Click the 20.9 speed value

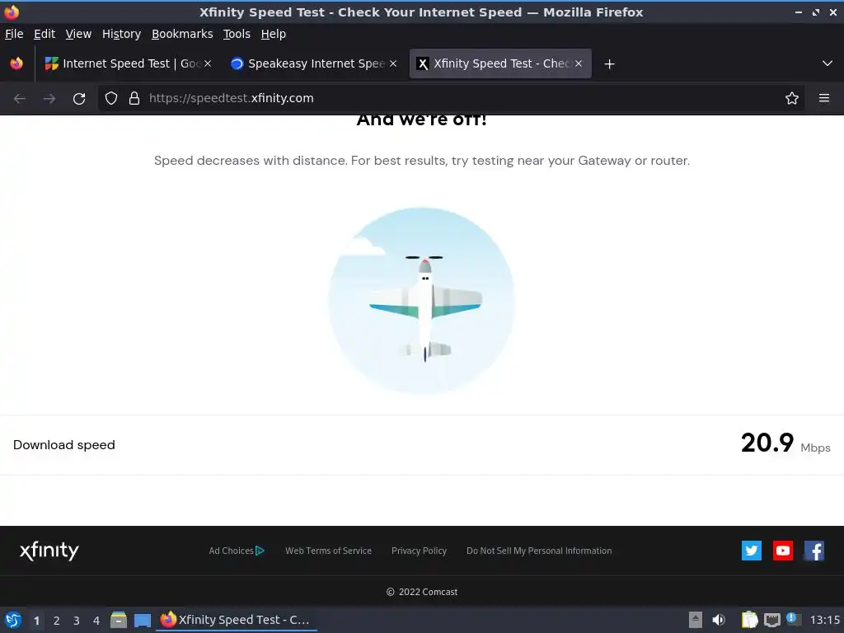point(767,443)
